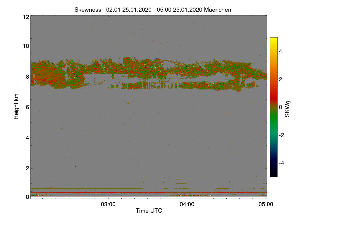
Task: Click height axis tick label 8
Action: [27, 77]
